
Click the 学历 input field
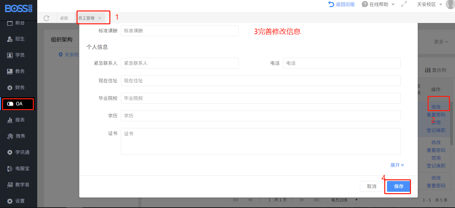tap(261, 116)
